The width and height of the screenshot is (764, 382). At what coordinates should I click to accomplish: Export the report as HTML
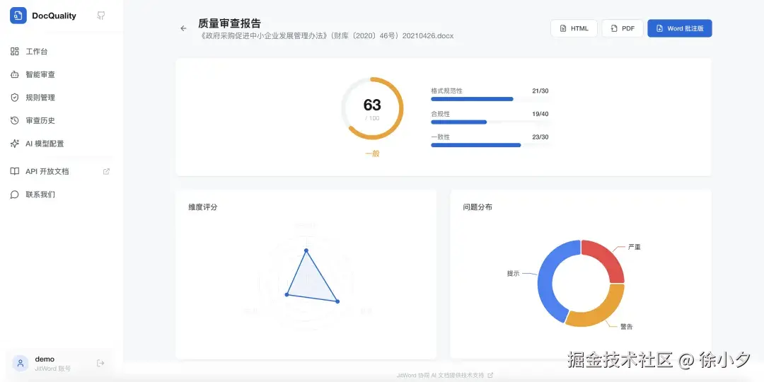pos(574,28)
